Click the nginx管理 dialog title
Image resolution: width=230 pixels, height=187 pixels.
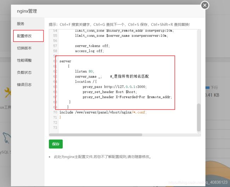(x=27, y=11)
